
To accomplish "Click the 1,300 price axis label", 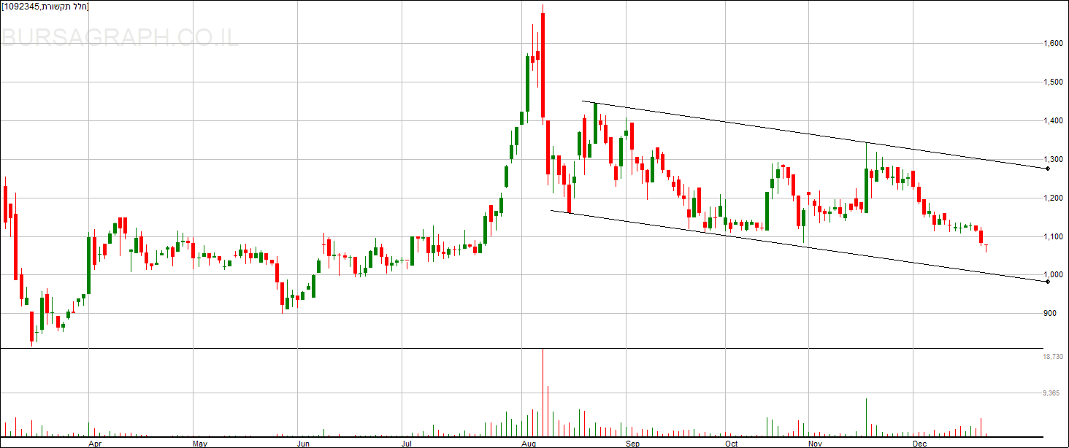I will [1053, 159].
